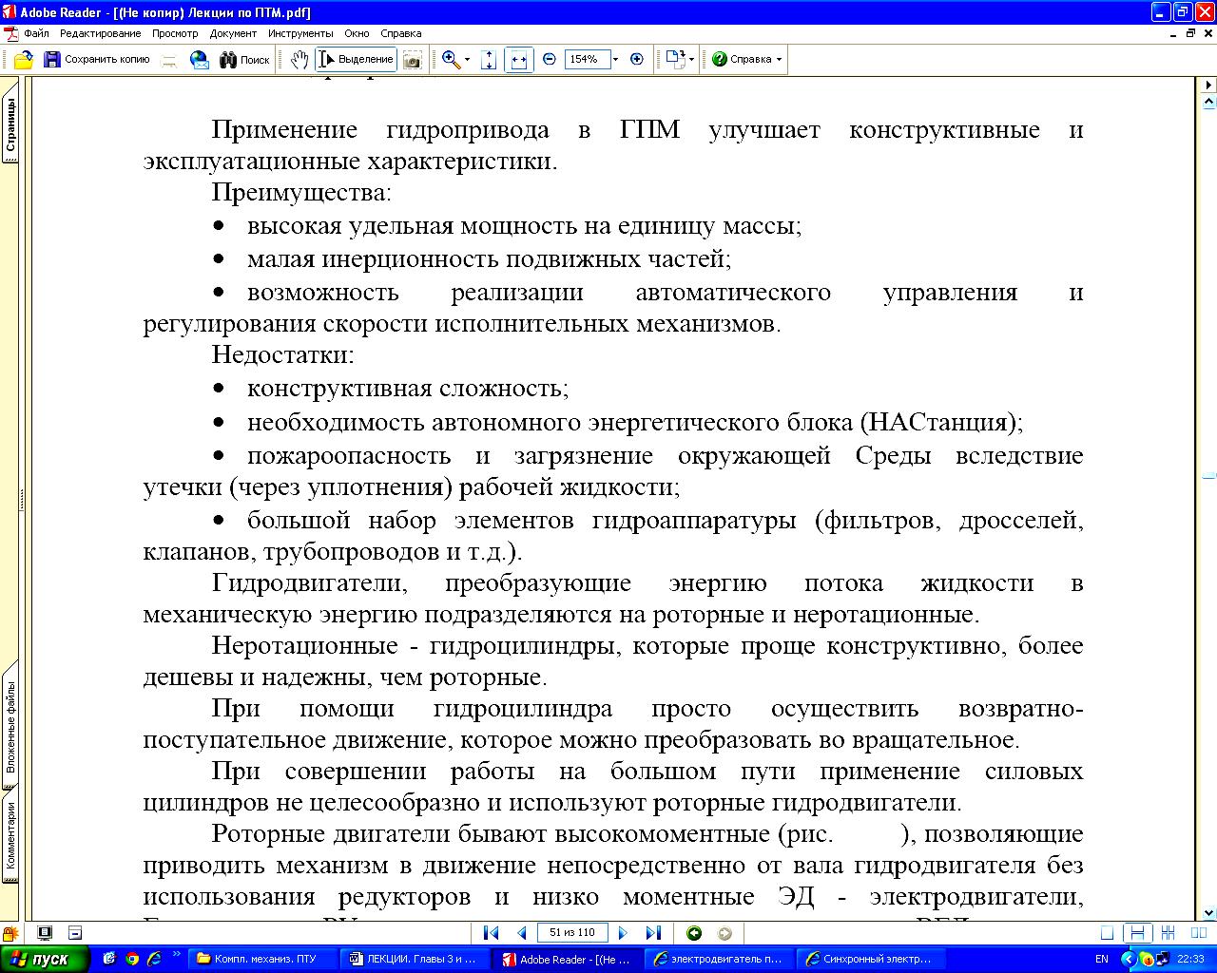Open the Справка help button

742,59
